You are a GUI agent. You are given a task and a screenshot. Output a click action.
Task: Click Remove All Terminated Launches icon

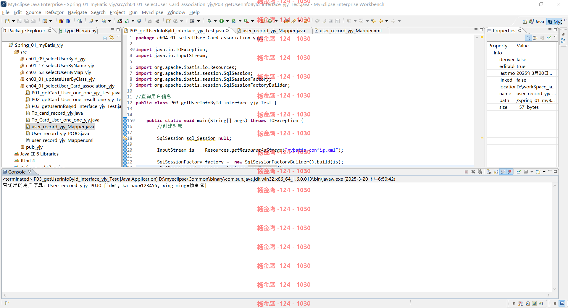click(480, 172)
